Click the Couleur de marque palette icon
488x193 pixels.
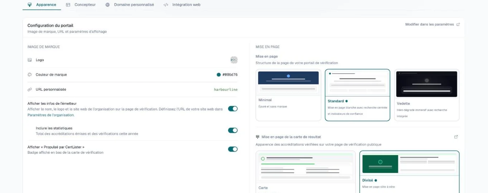[x=30, y=75]
